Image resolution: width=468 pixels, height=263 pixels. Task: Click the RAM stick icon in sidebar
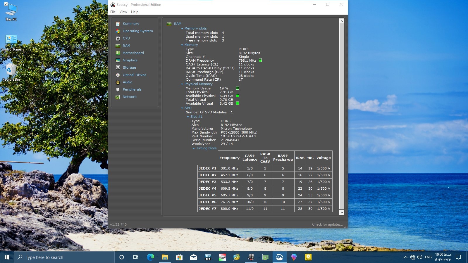coord(118,46)
